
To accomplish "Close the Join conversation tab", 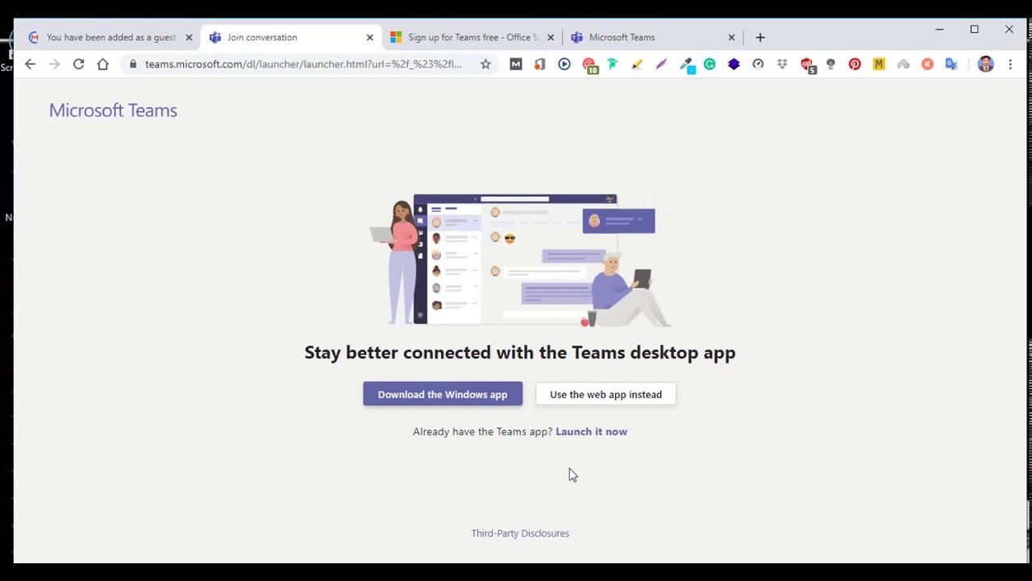I will coord(369,37).
